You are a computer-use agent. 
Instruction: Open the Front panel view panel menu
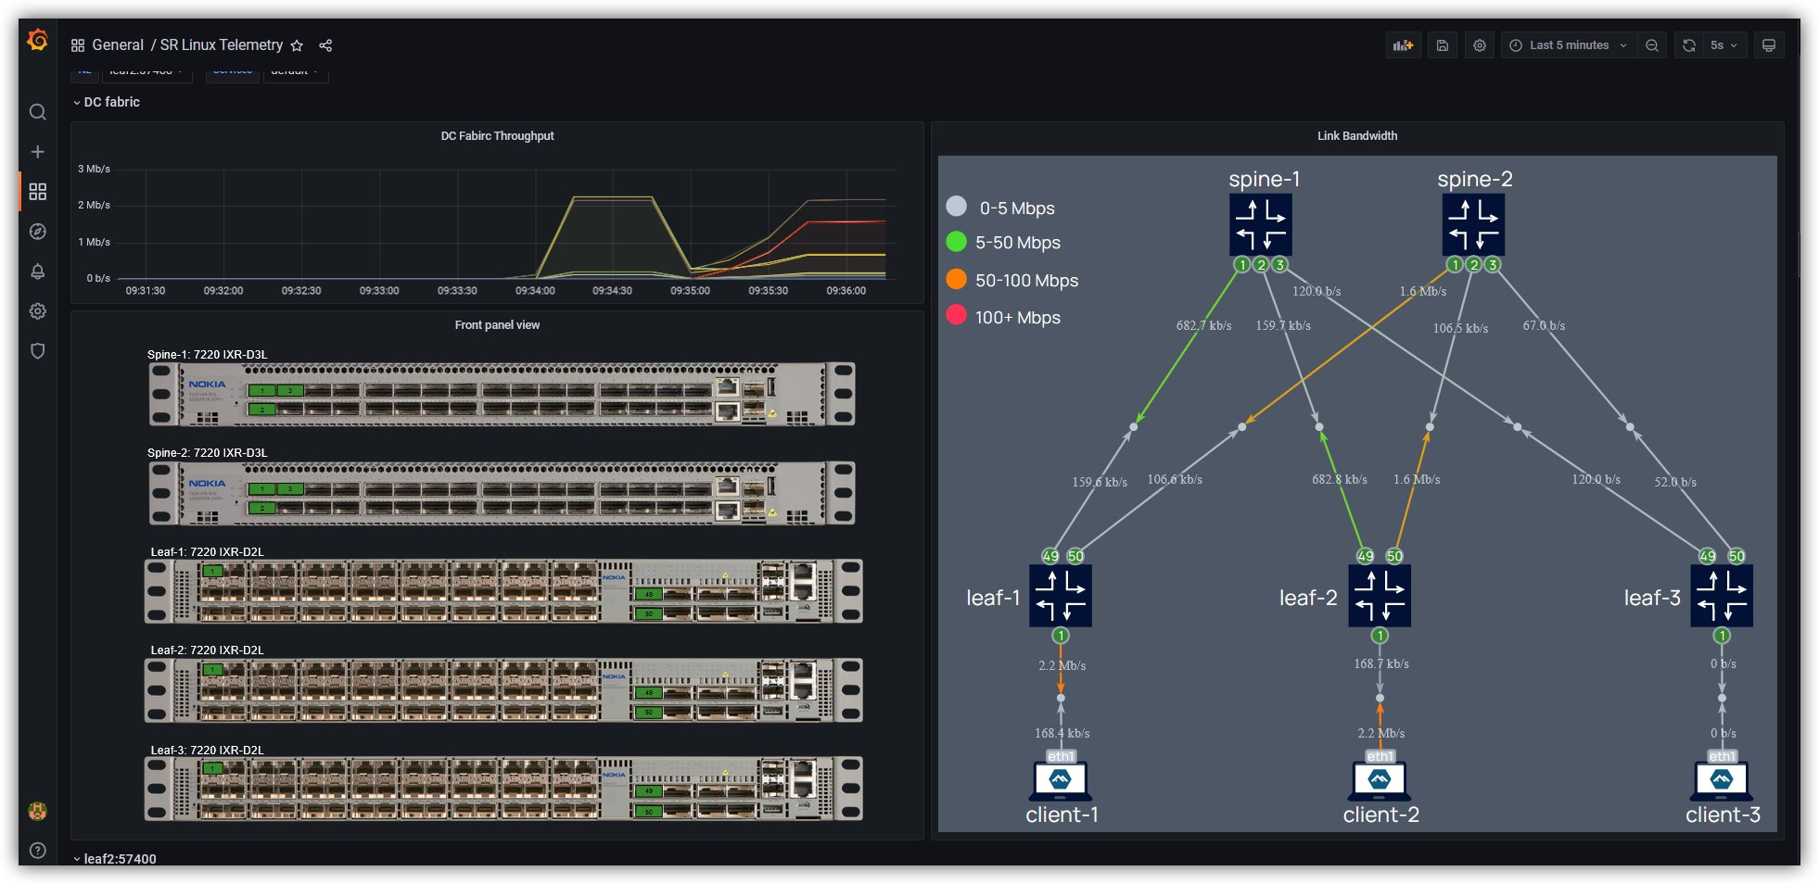pos(497,325)
